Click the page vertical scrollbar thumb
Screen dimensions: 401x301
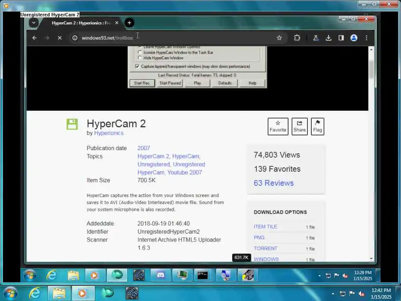point(371,69)
